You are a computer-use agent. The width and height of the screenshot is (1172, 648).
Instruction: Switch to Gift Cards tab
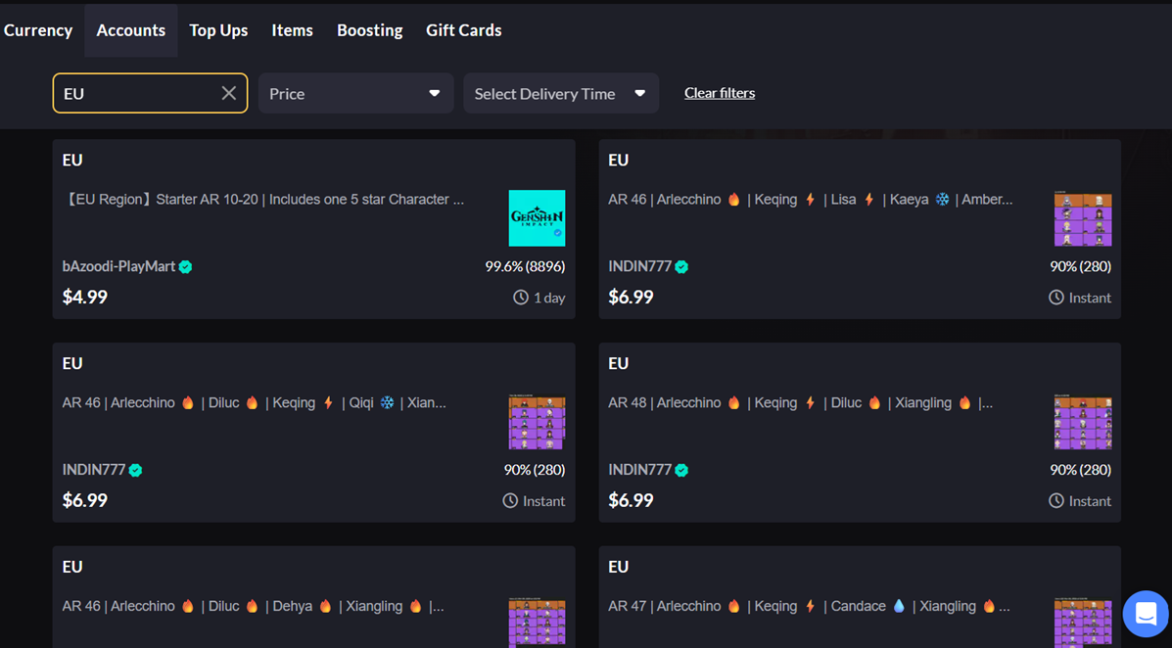463,30
